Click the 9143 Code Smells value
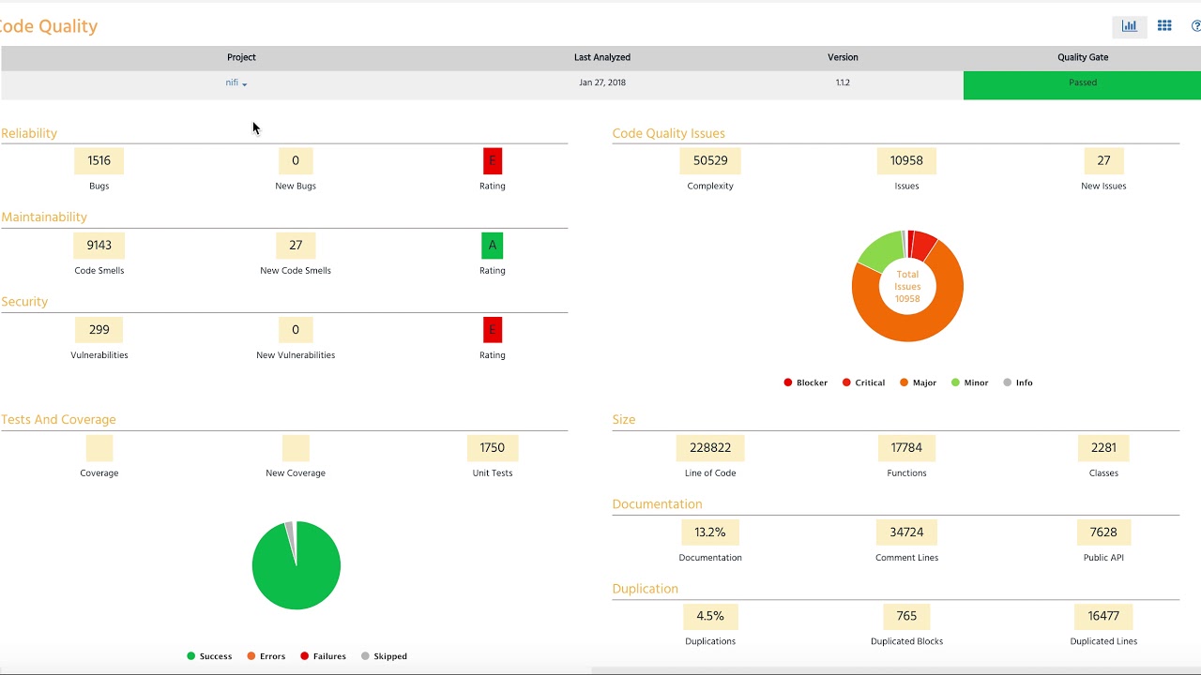Screen dimensions: 1201x675 click(99, 246)
